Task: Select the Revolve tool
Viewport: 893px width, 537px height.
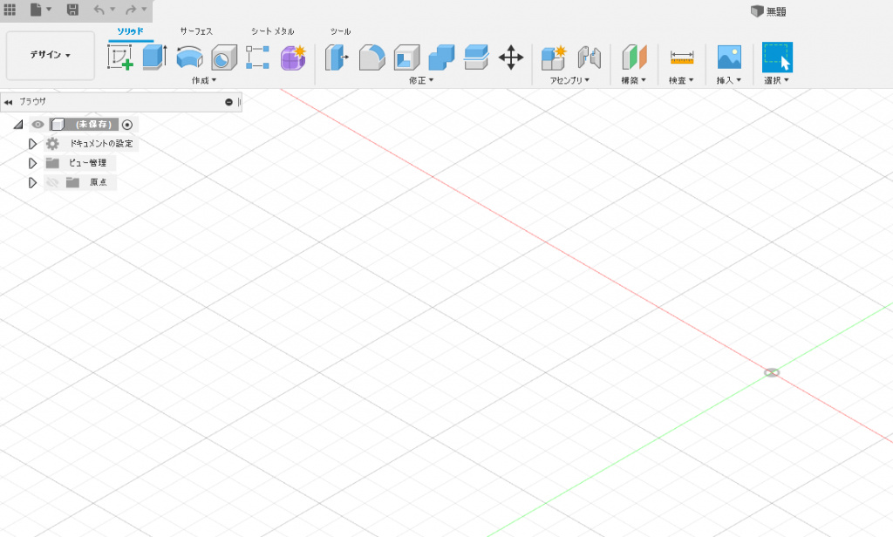Action: click(189, 57)
